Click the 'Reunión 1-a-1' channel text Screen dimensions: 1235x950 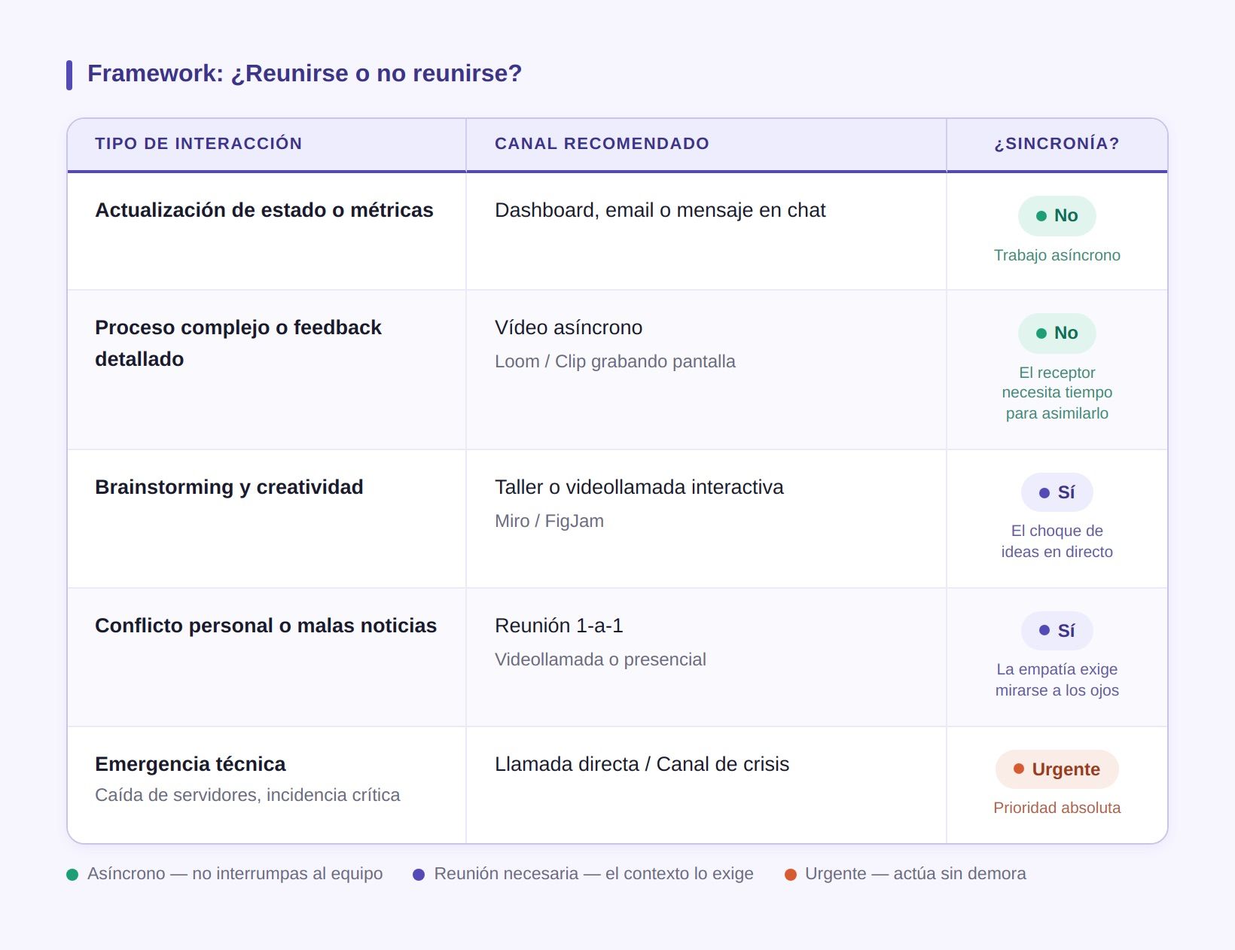559,626
